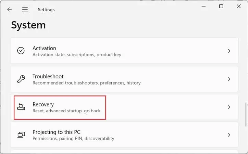Click "Reset, advanced startup, go back" description

pos(66,111)
